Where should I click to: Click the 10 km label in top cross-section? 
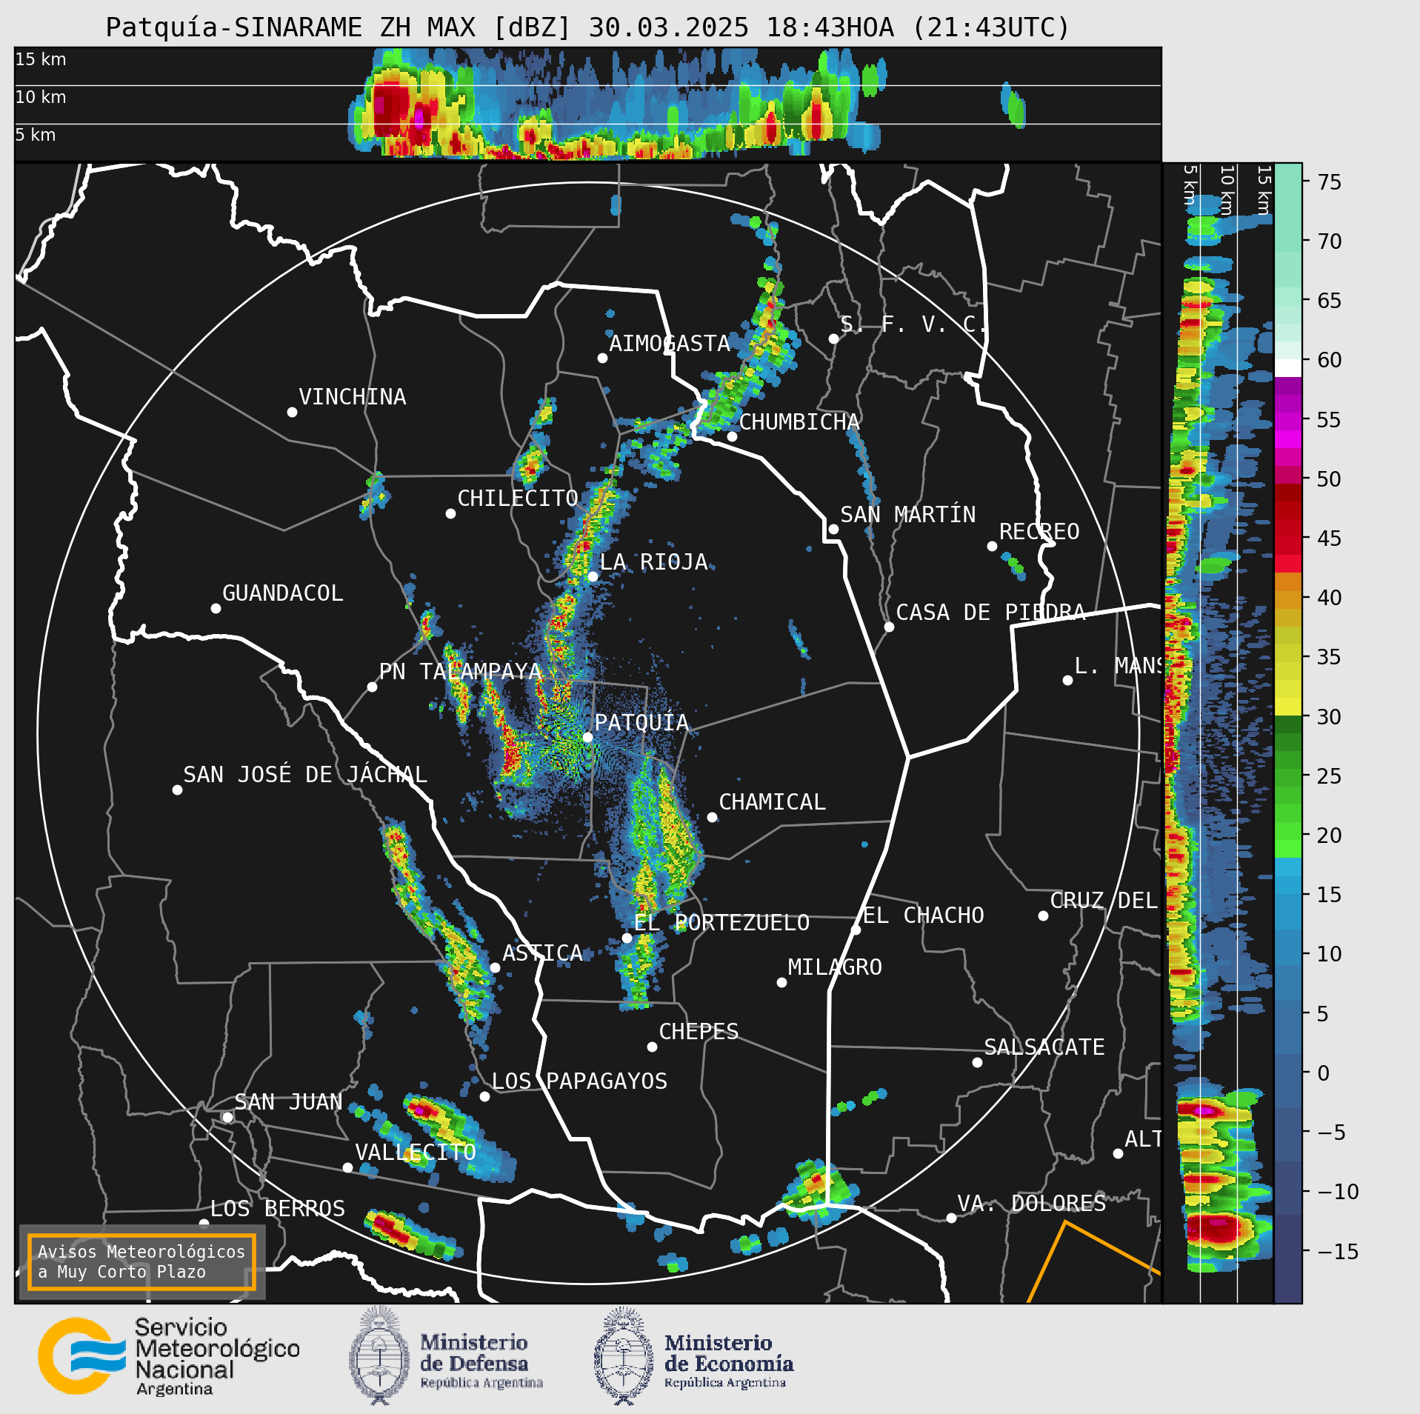click(x=41, y=97)
